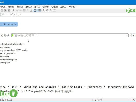Open the capture filter dropdown arrow
Screen dimensions: 136x102
pos(127,35)
